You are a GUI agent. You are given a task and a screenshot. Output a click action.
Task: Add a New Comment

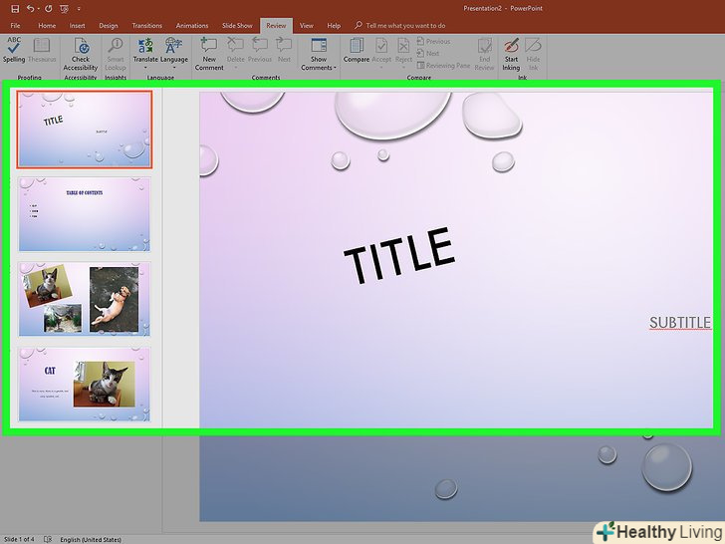tap(209, 54)
